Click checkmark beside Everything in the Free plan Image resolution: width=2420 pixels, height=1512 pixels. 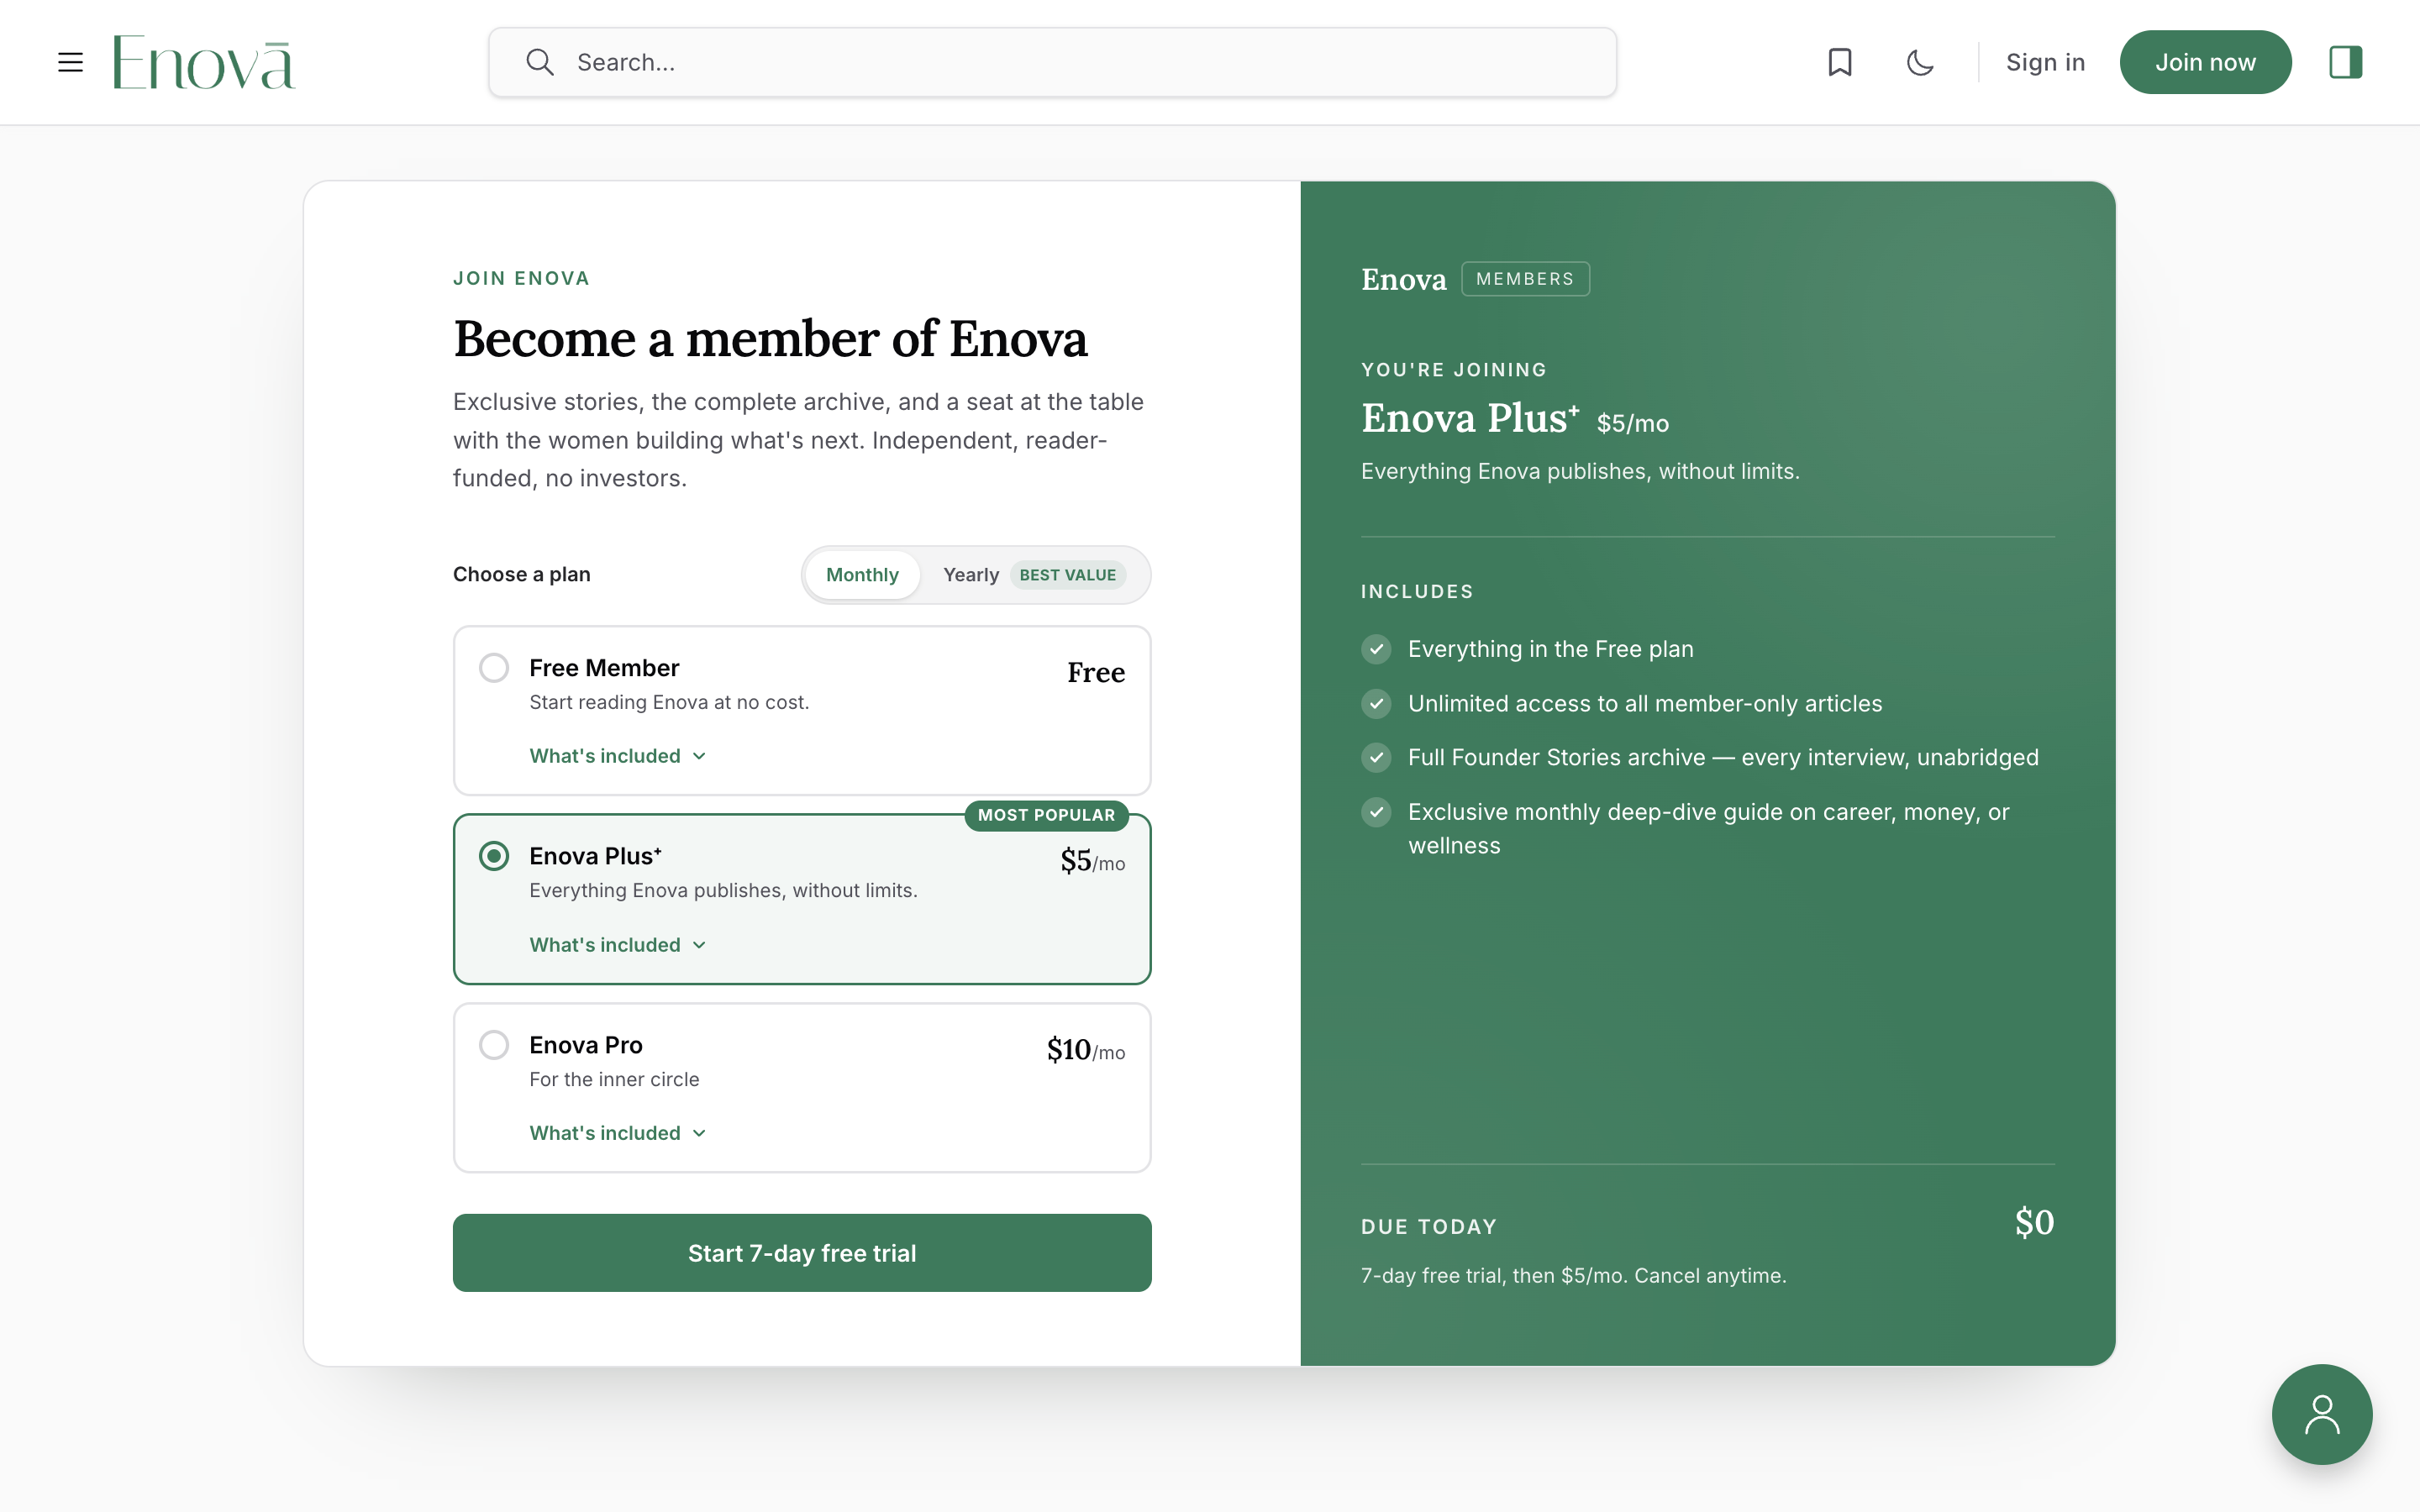1376,649
